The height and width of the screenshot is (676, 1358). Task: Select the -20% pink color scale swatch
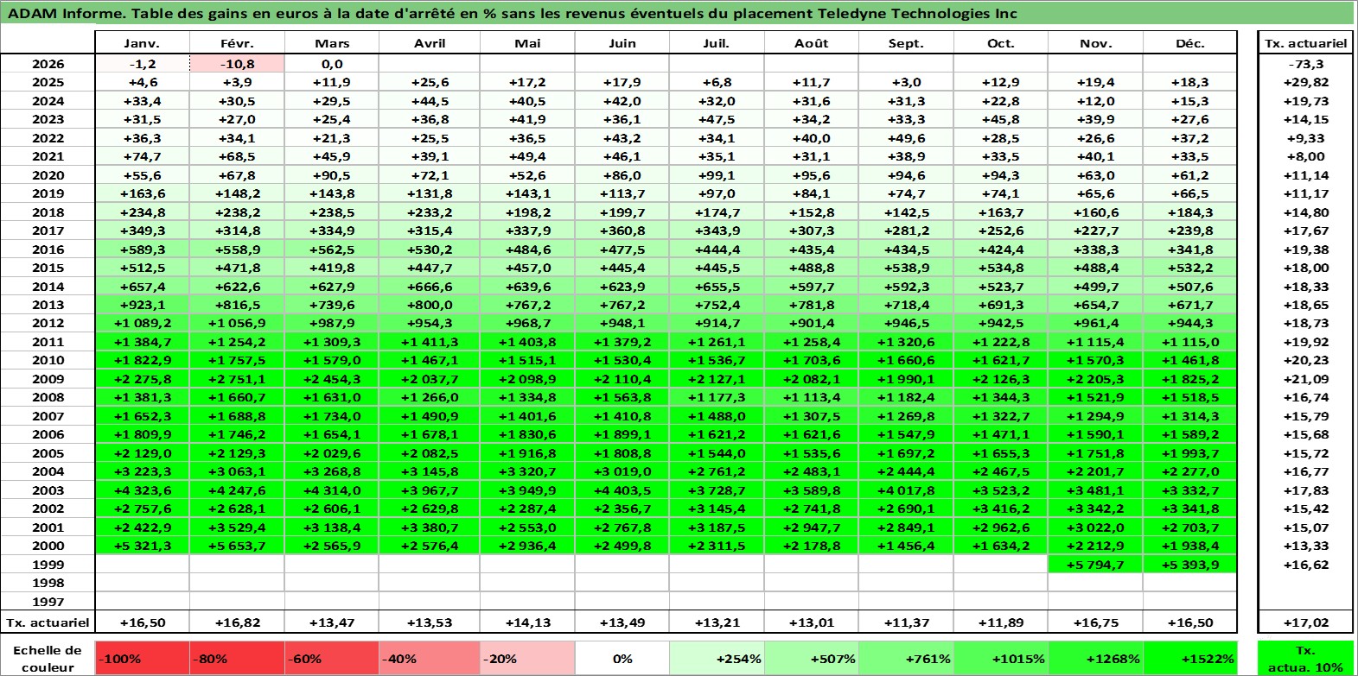tap(527, 658)
